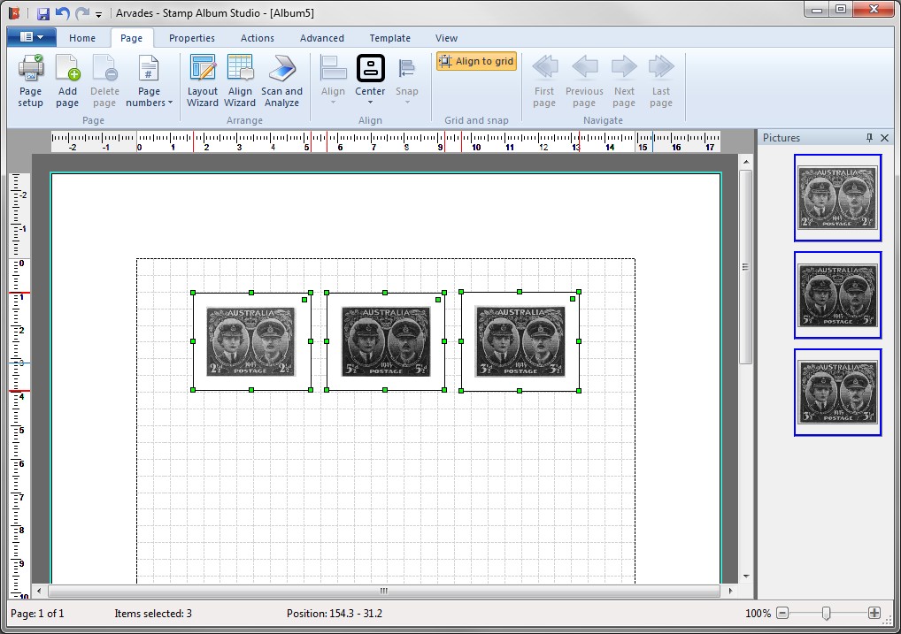Open the Actions tab
The image size is (901, 634).
[258, 38]
